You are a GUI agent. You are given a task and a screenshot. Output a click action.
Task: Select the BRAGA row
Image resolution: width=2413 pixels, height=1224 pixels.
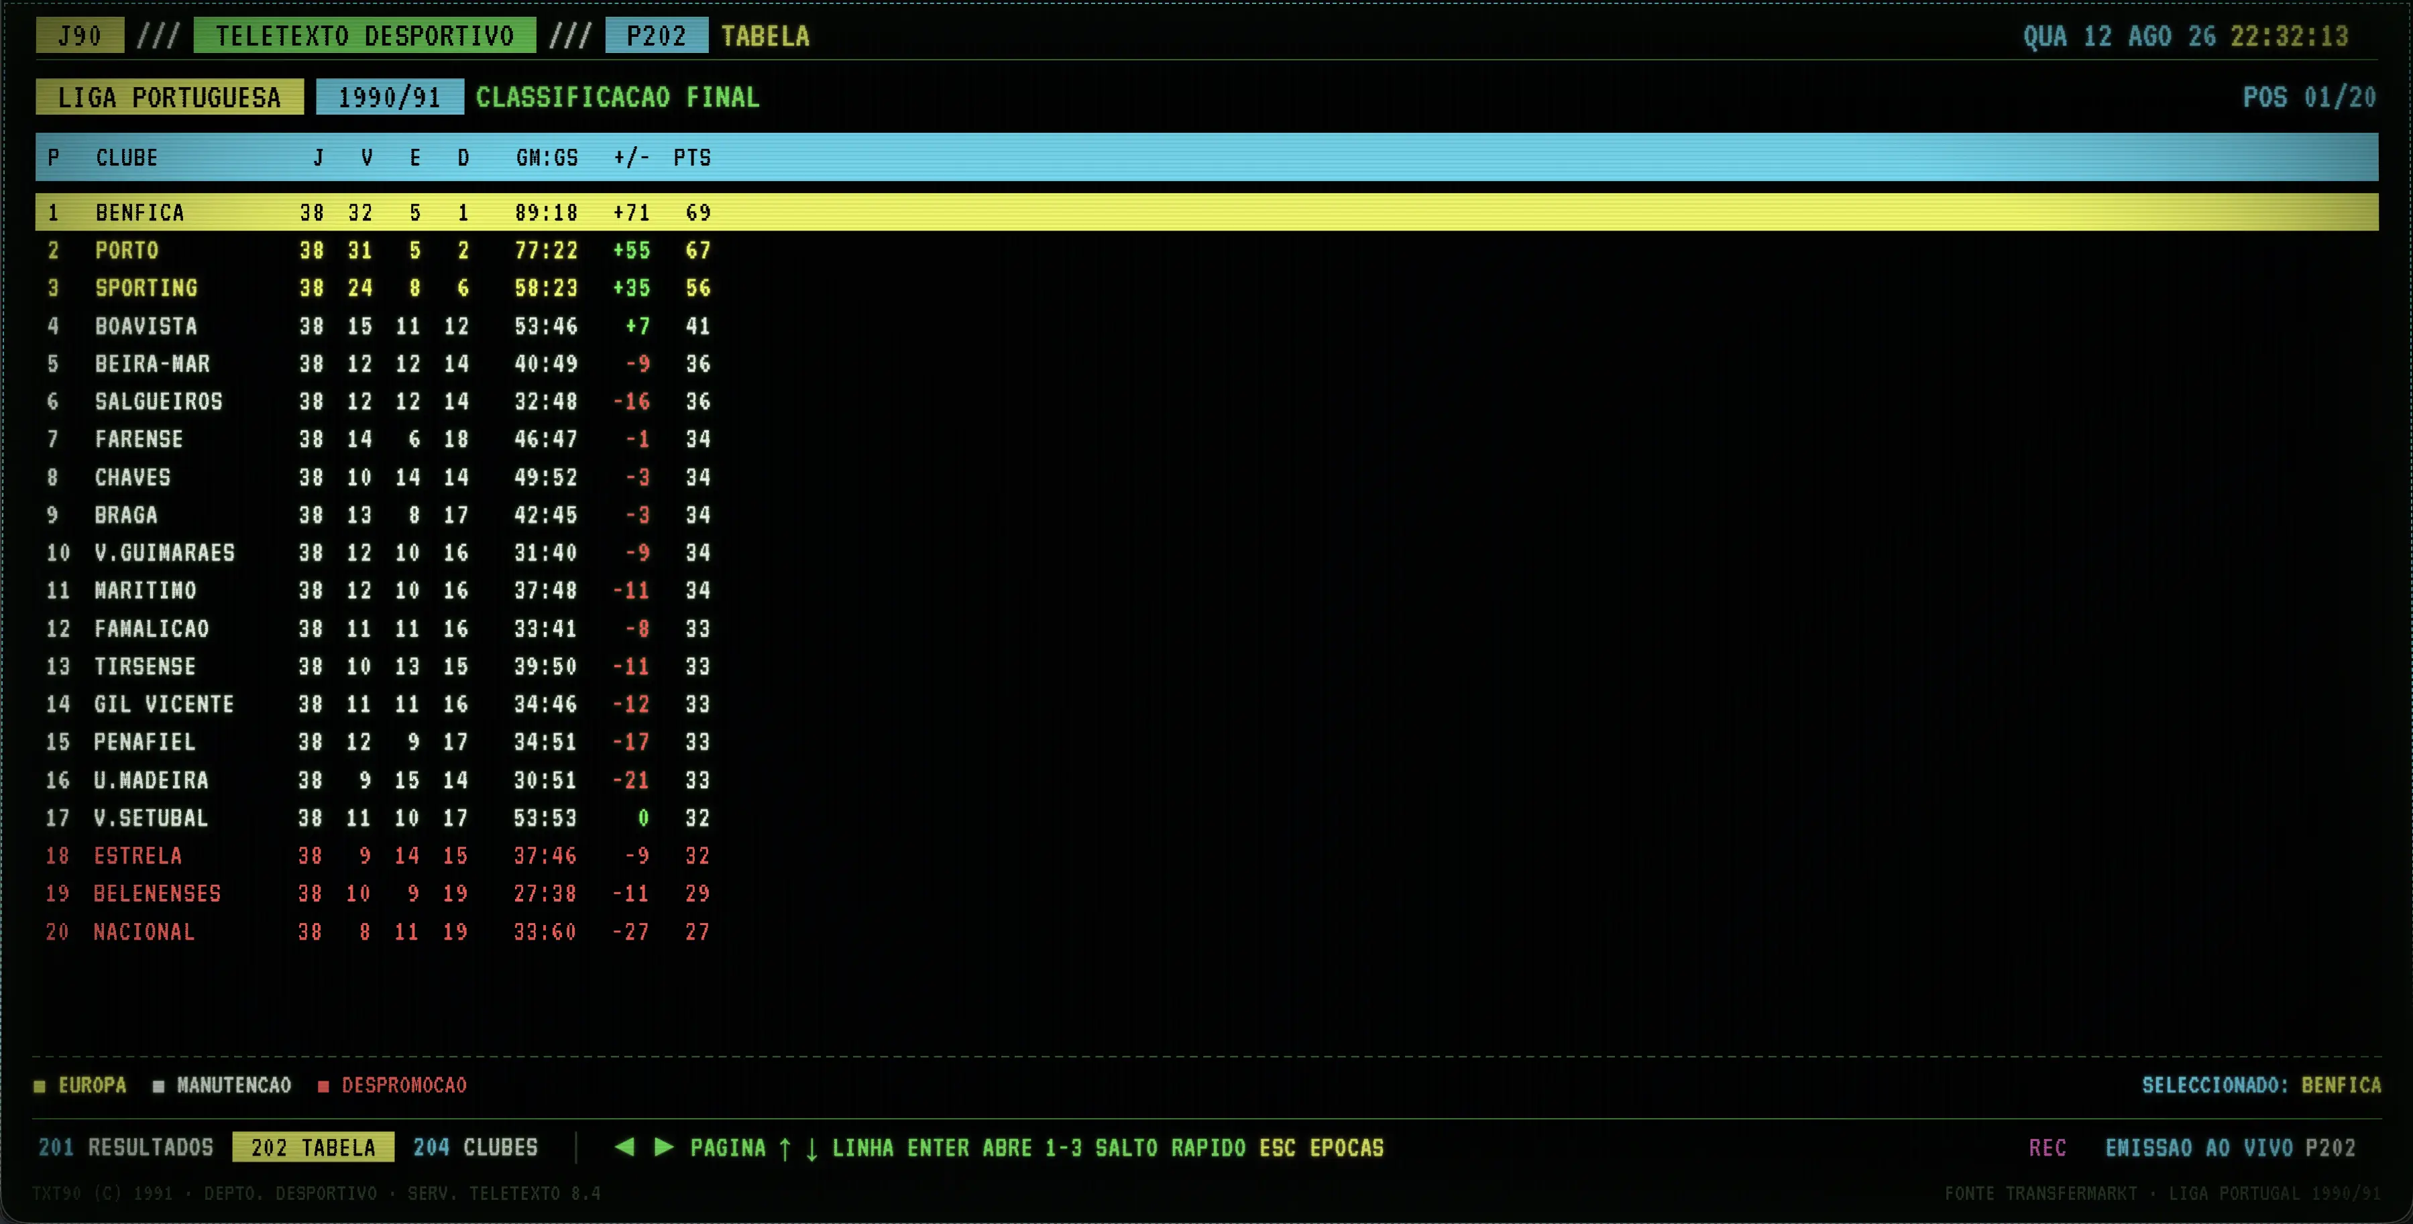coord(1206,515)
